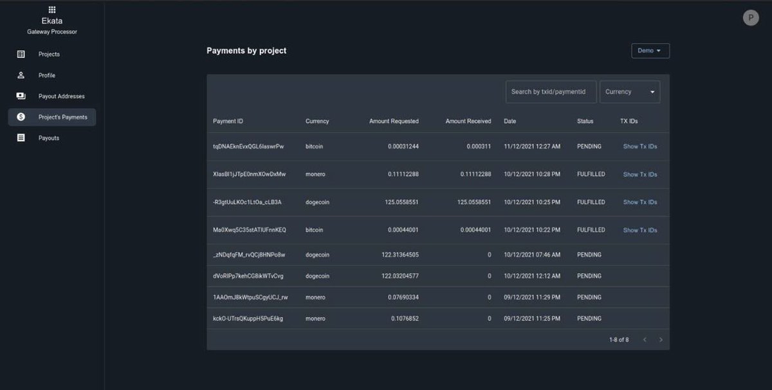Click the Ekata app grid logo icon
772x390 pixels.
51,9
